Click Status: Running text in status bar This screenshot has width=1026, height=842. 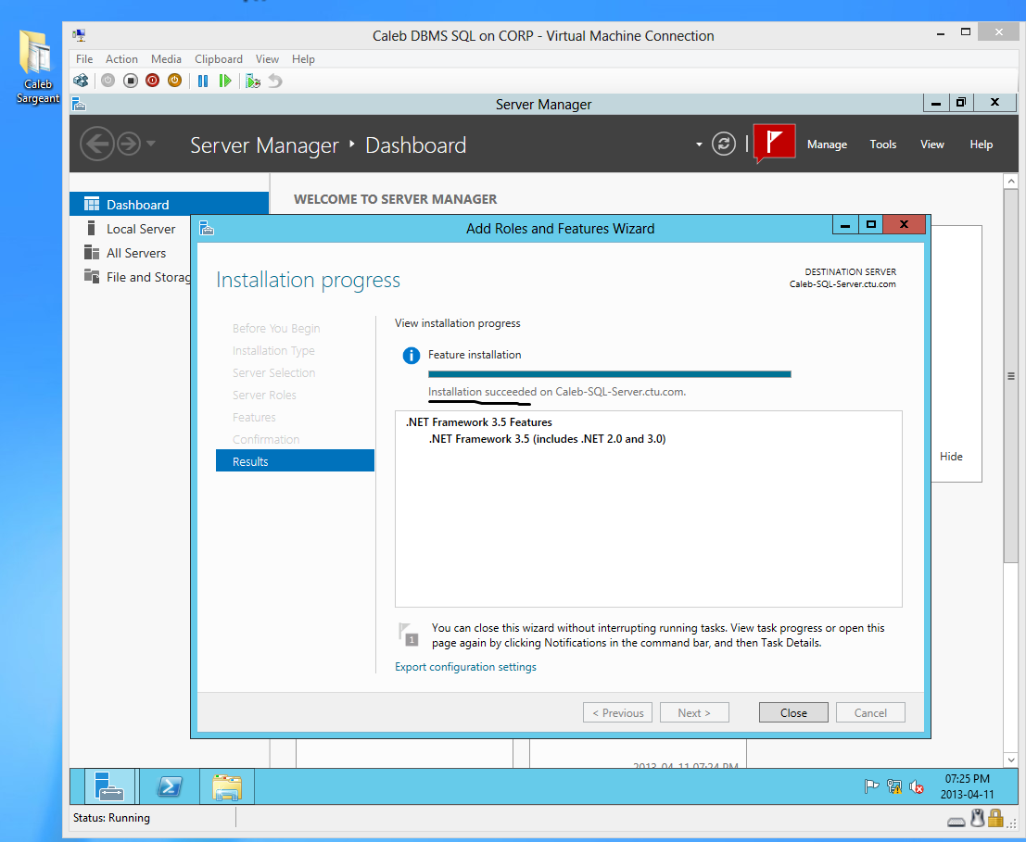coord(111,818)
